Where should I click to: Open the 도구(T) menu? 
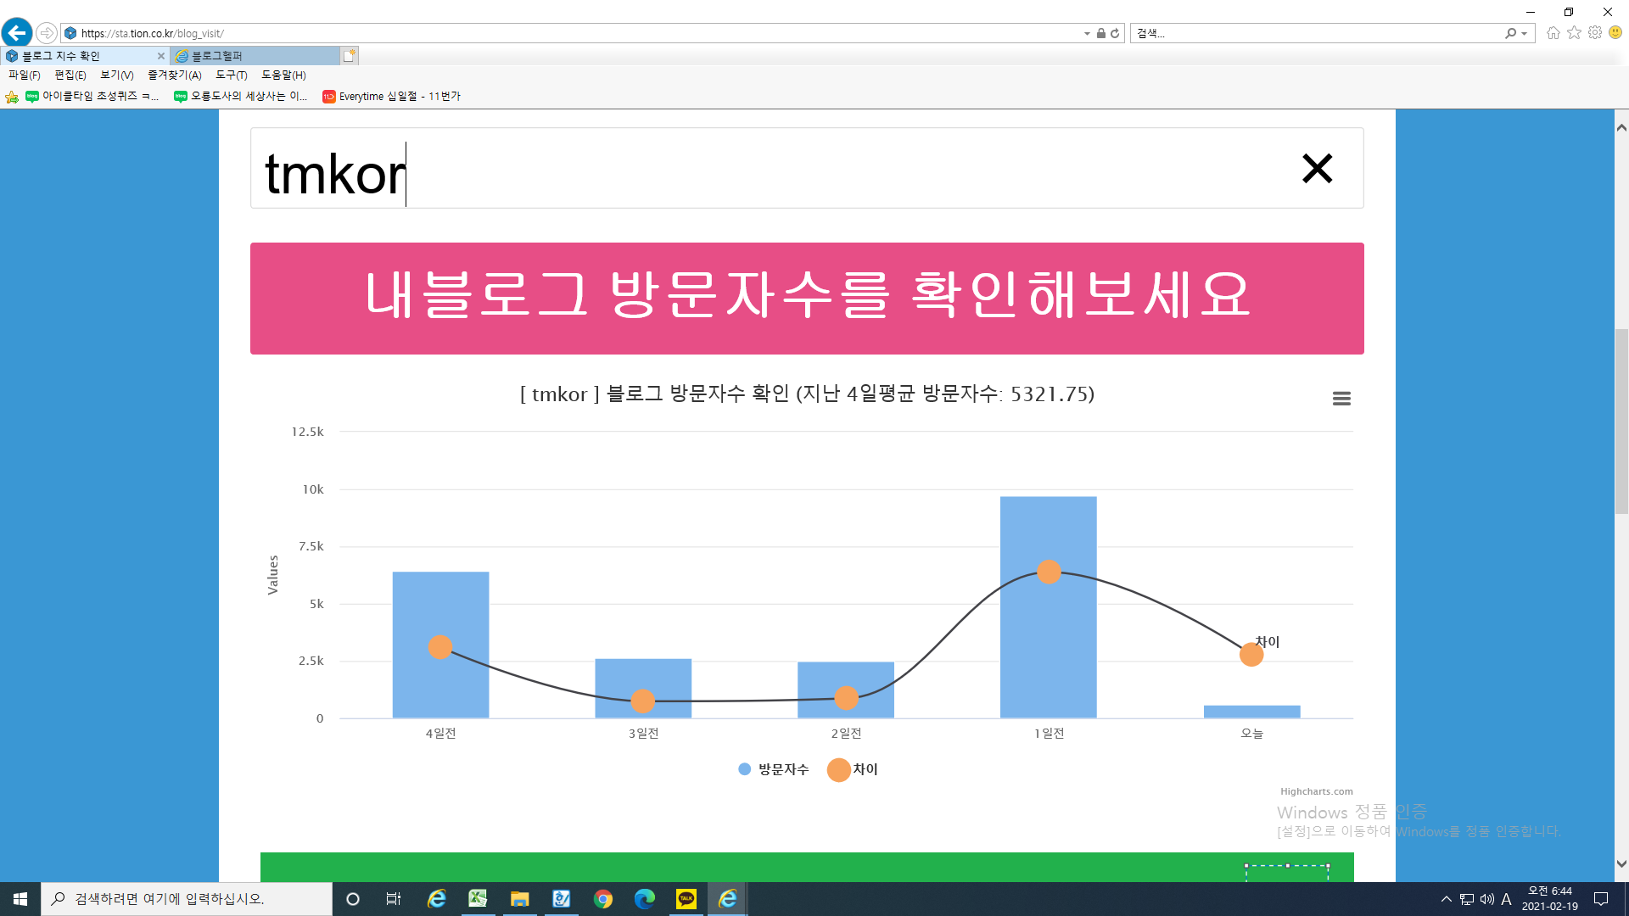pos(231,75)
